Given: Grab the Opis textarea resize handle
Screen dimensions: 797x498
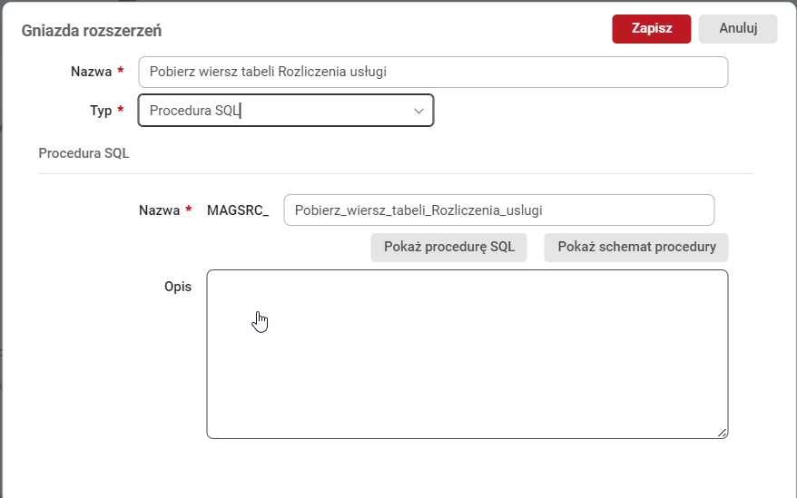Looking at the screenshot, I should tap(723, 433).
